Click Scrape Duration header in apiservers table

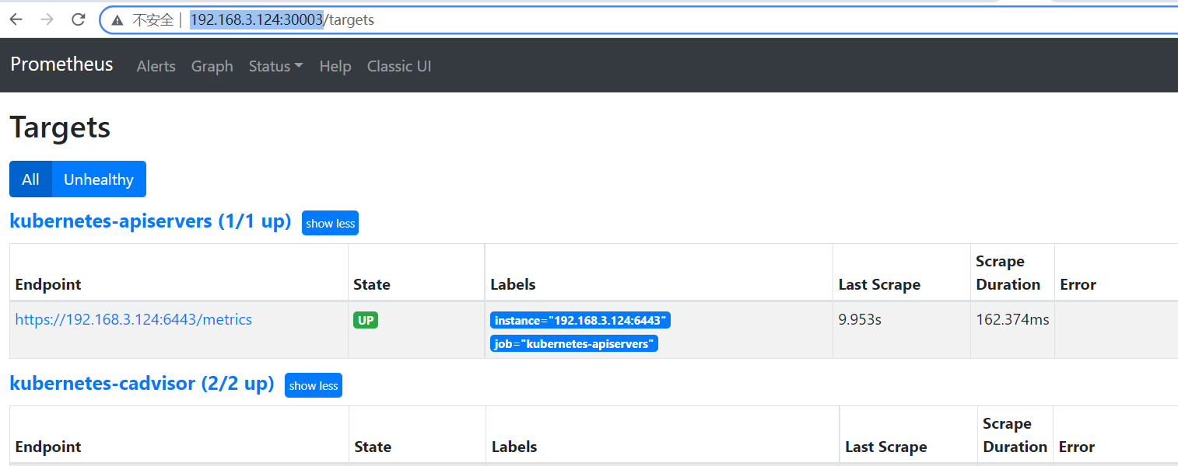point(1008,273)
